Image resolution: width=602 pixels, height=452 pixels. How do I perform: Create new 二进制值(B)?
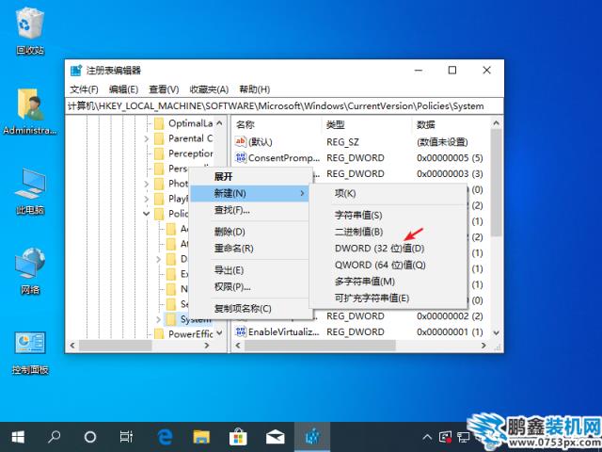(x=388, y=232)
